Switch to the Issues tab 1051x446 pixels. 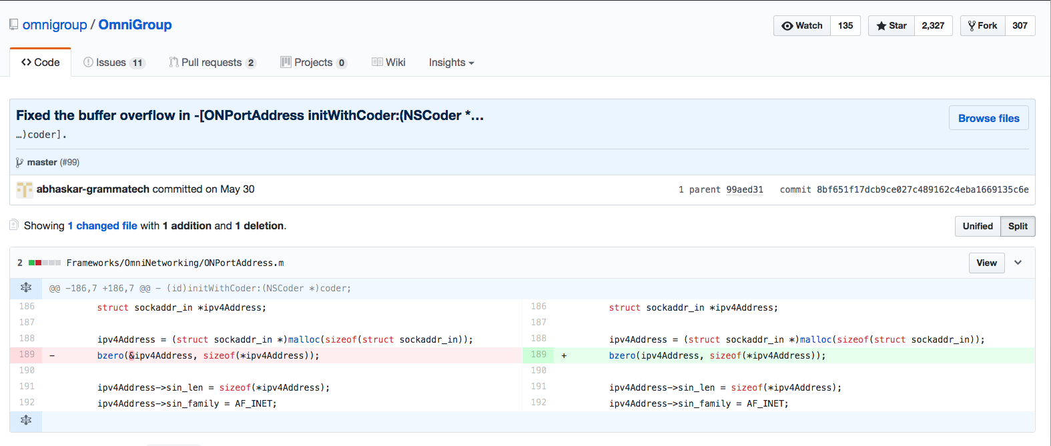tap(114, 62)
